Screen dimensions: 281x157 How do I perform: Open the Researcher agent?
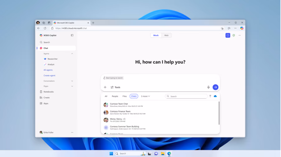point(51,59)
